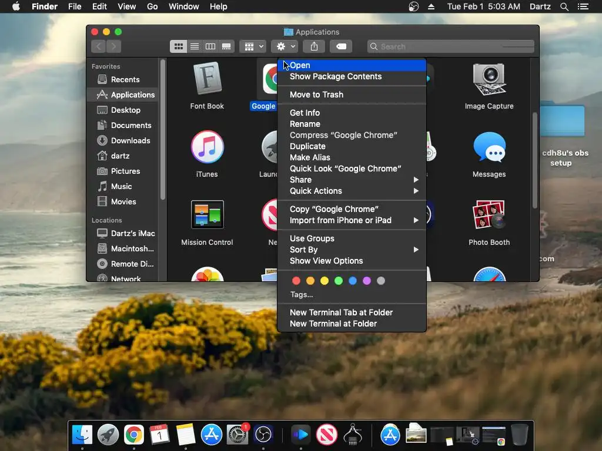The image size is (602, 451).
Task: Click the Edit Tags toolbar button
Action: click(342, 46)
